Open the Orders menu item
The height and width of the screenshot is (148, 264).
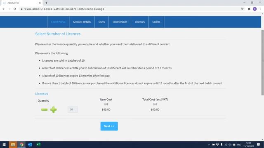(x=156, y=22)
